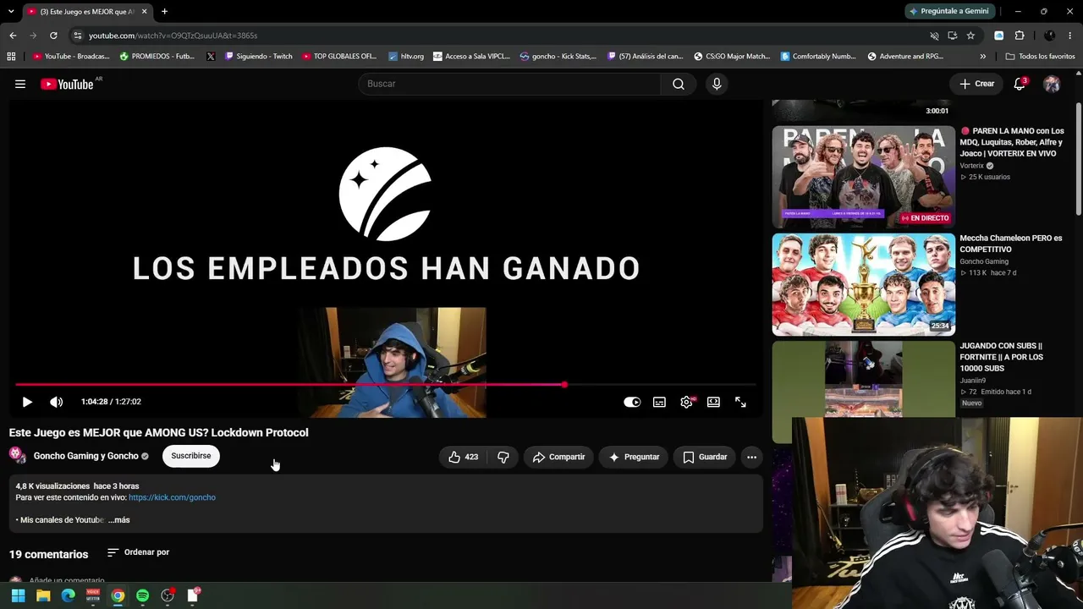Open PAREN LA MANO live video thumbnail

(x=863, y=177)
